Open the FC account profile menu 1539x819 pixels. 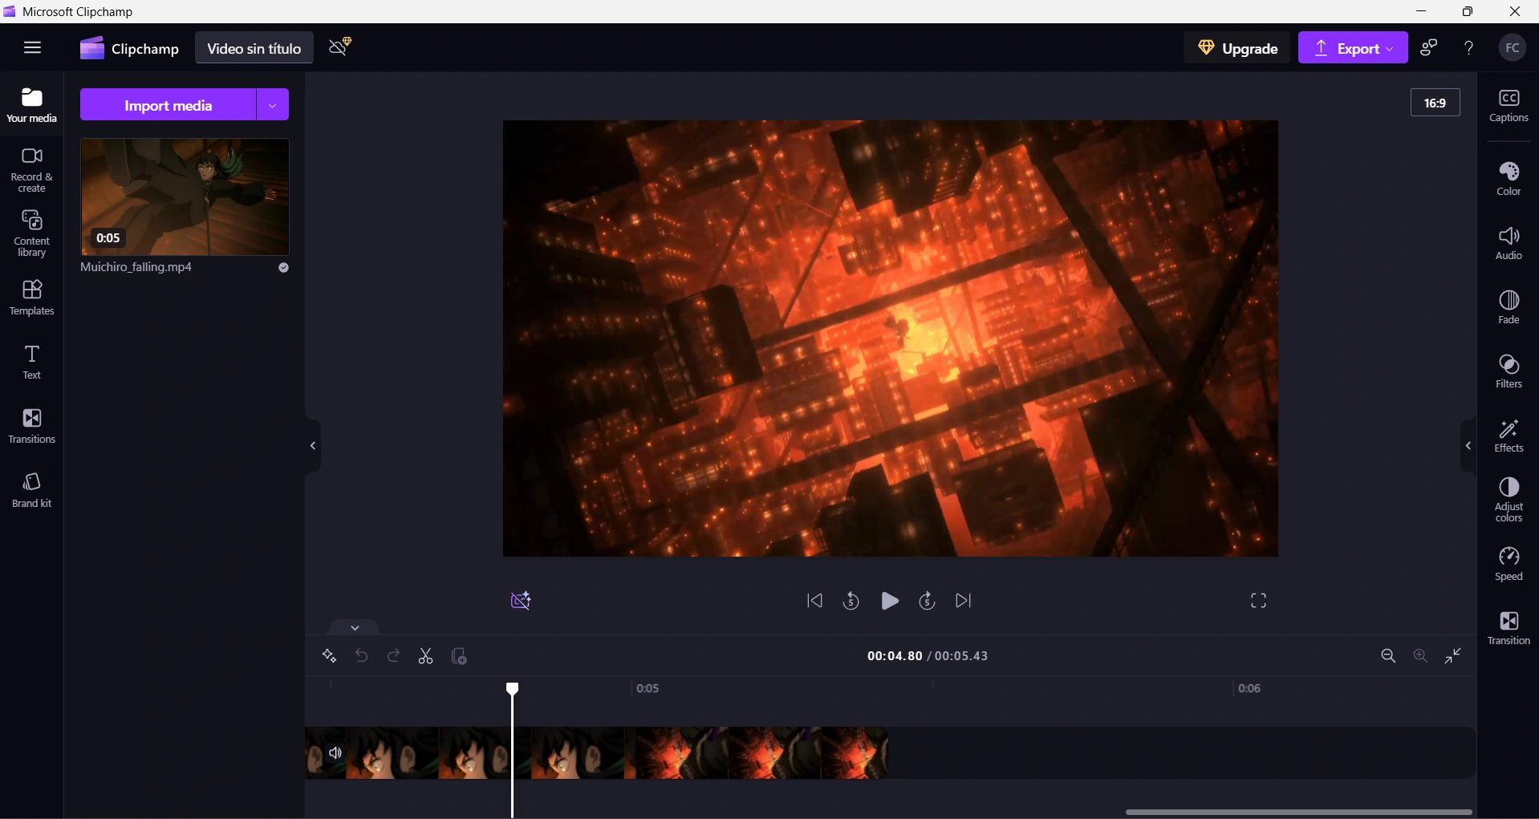pos(1513,48)
